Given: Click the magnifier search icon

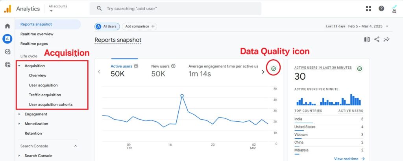Looking at the screenshot, I should pos(99,9).
